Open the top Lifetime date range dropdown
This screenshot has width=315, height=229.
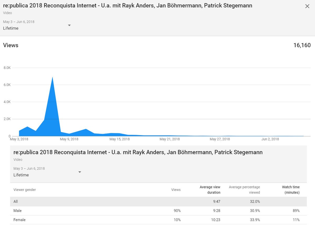(x=37, y=25)
